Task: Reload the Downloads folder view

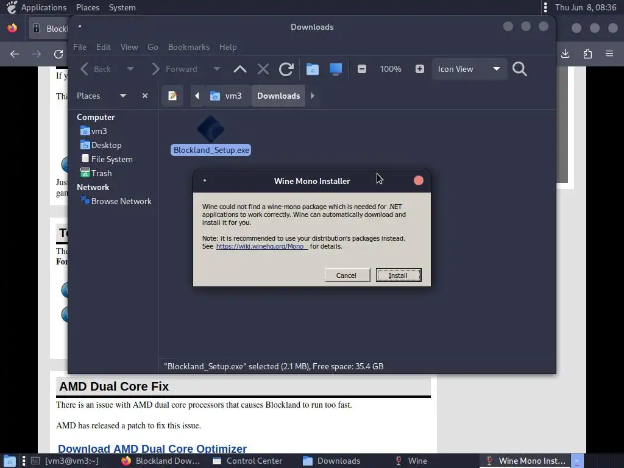Action: point(286,69)
